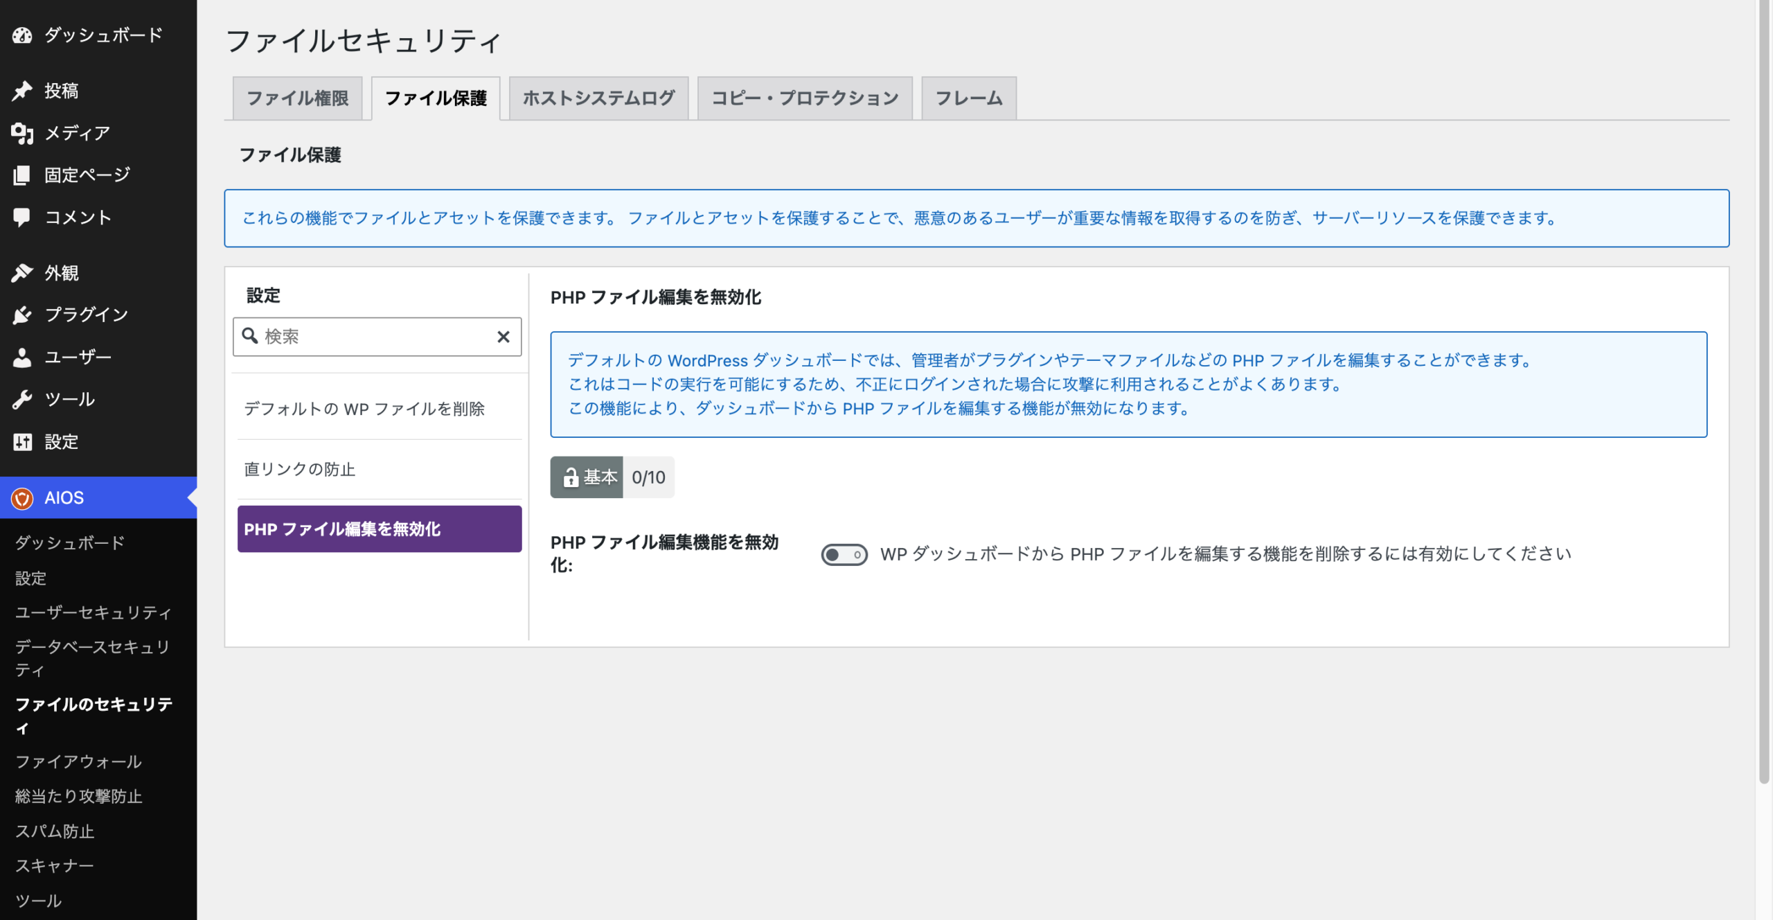The width and height of the screenshot is (1773, 920).
Task: Click the 0/10 score badge
Action: tap(648, 477)
